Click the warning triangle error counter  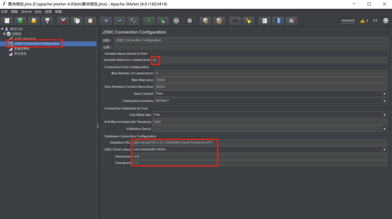coord(363,21)
